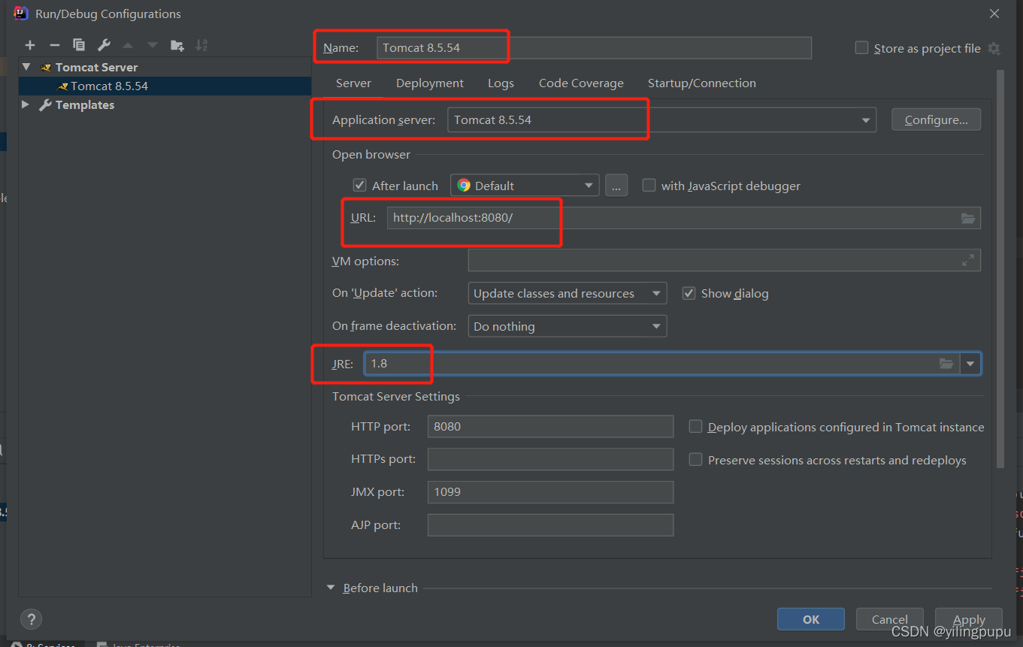This screenshot has height=647, width=1023.
Task: Click the browser ellipsis button
Action: click(616, 186)
